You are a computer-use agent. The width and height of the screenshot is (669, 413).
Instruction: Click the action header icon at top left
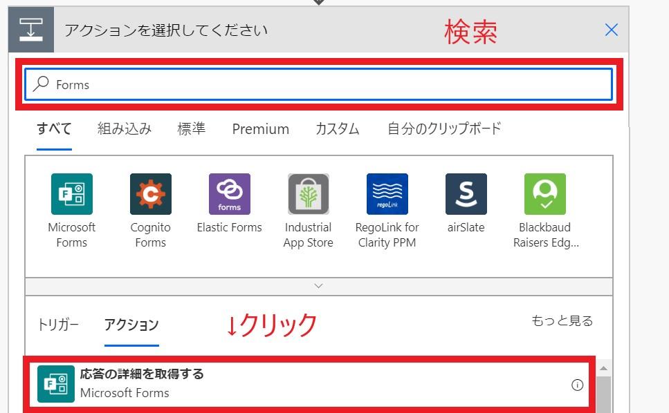[x=31, y=30]
